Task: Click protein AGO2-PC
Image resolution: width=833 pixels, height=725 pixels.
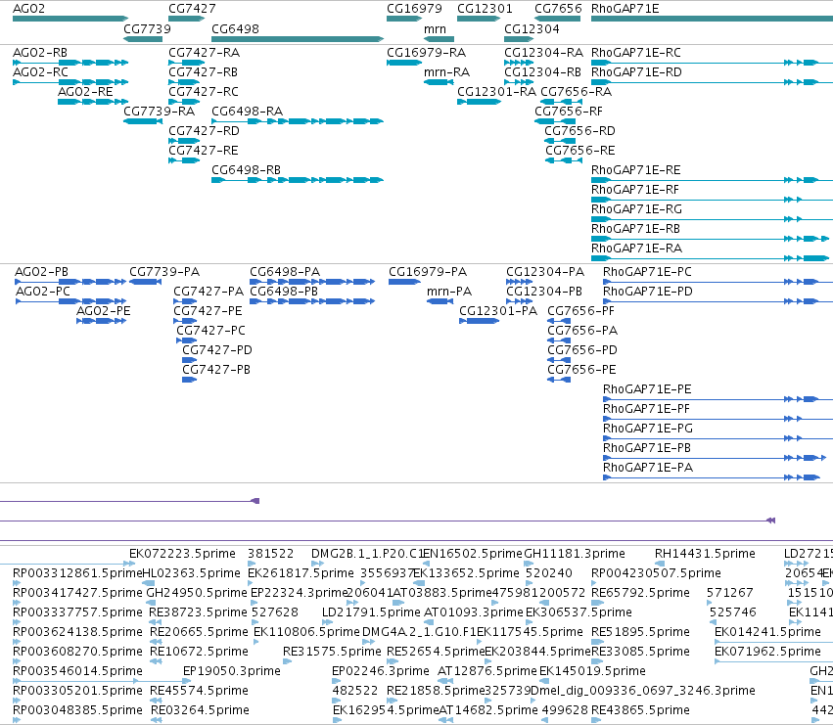Action: pyautogui.click(x=42, y=292)
